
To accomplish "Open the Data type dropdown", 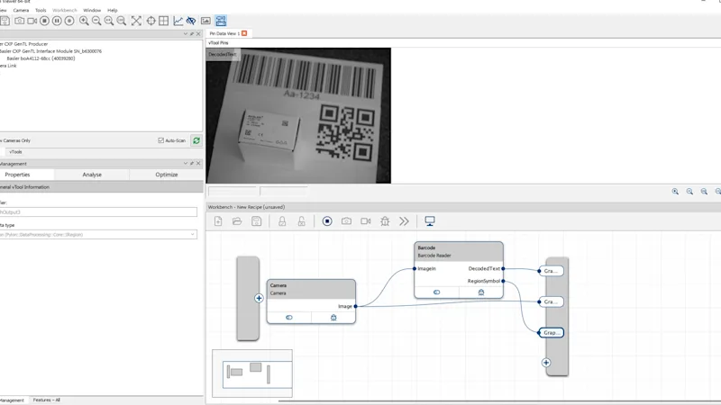I will (193, 235).
